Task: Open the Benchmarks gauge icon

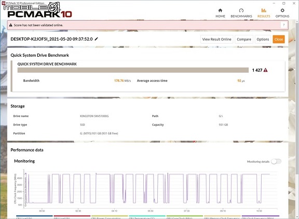Action: click(x=241, y=10)
